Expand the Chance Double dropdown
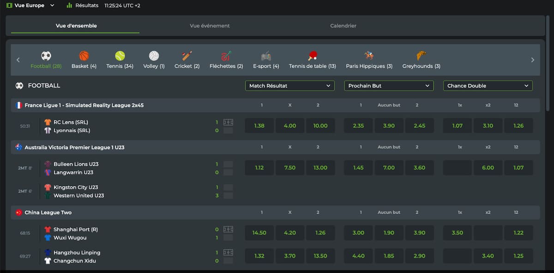The image size is (554, 273). pos(488,86)
